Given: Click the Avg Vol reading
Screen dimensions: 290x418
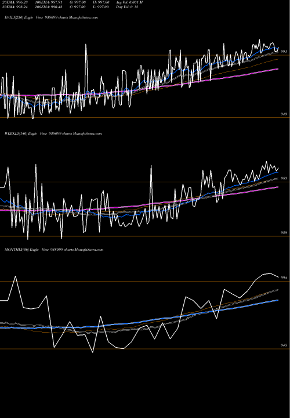Looking at the screenshot, I should (129, 2).
